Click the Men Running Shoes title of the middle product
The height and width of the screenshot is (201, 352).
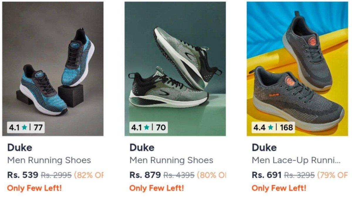click(x=171, y=160)
